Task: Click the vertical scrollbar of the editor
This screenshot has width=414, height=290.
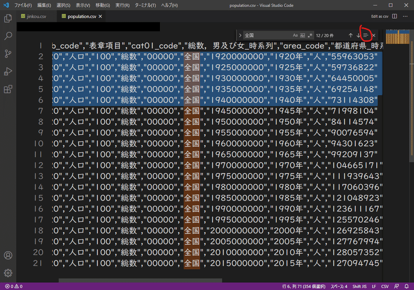Action: tap(411, 95)
